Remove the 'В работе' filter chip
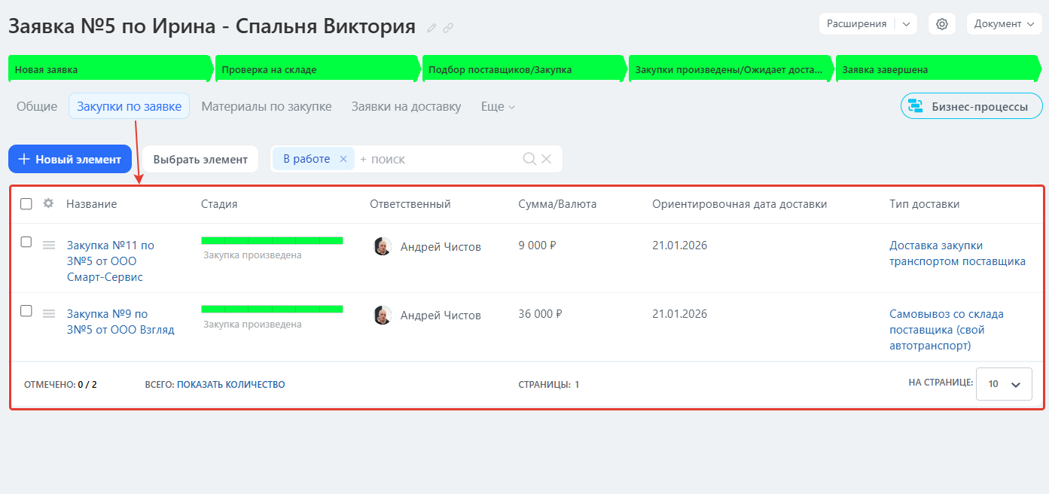 point(343,159)
